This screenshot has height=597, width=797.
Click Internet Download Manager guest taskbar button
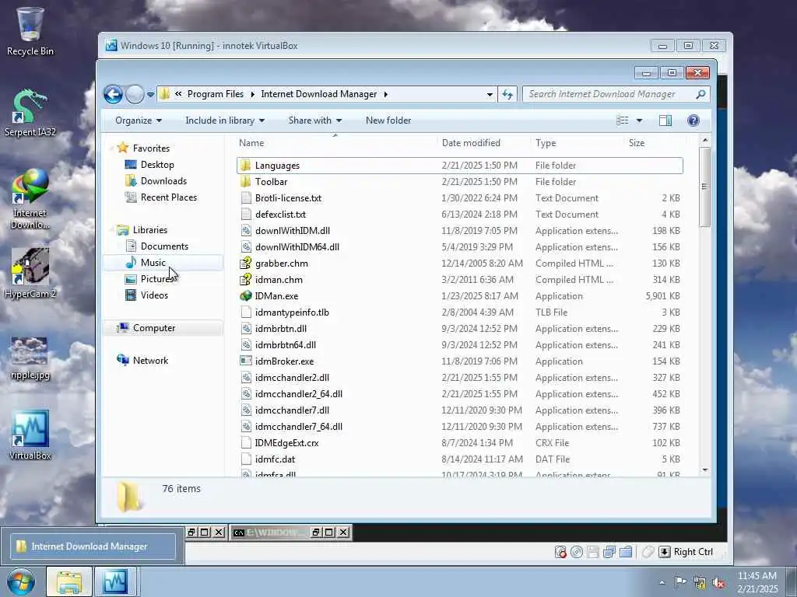[93, 546]
